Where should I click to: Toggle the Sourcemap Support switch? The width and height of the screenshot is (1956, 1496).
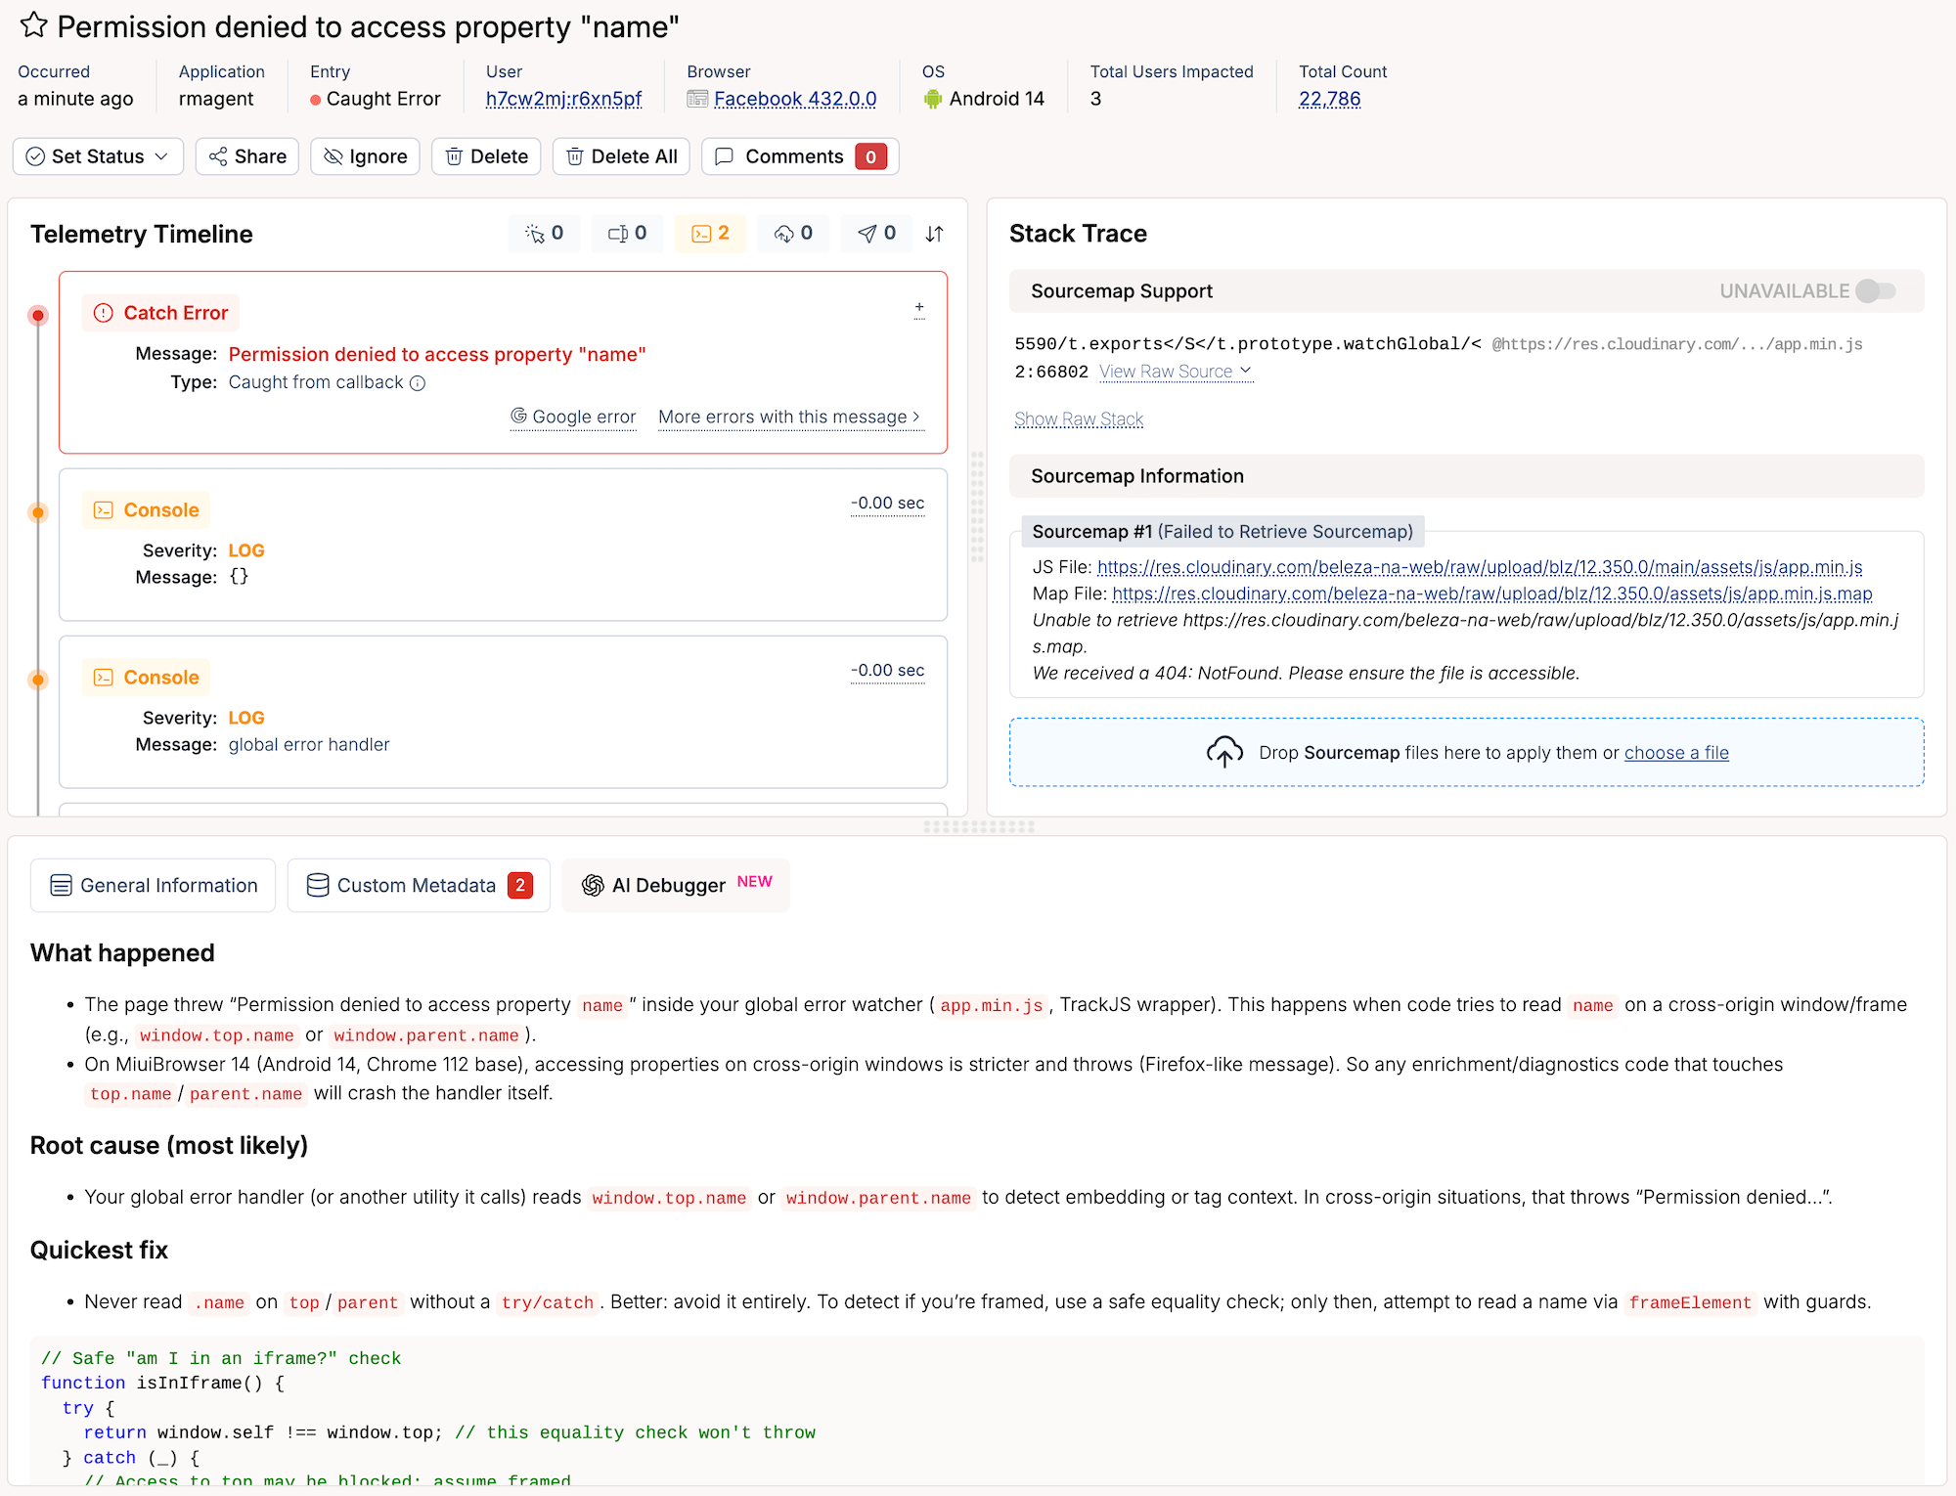[x=1876, y=291]
